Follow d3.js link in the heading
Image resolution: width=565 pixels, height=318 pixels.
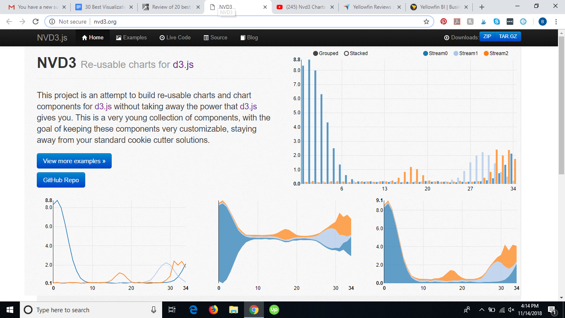pyautogui.click(x=183, y=64)
